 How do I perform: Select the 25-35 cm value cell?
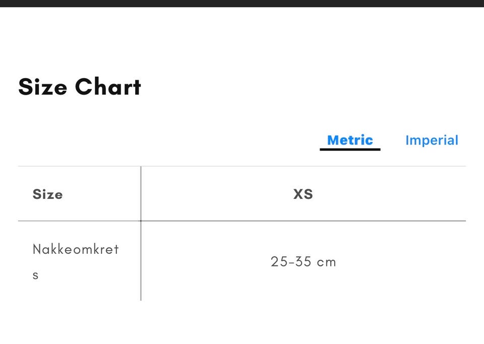[x=303, y=261]
